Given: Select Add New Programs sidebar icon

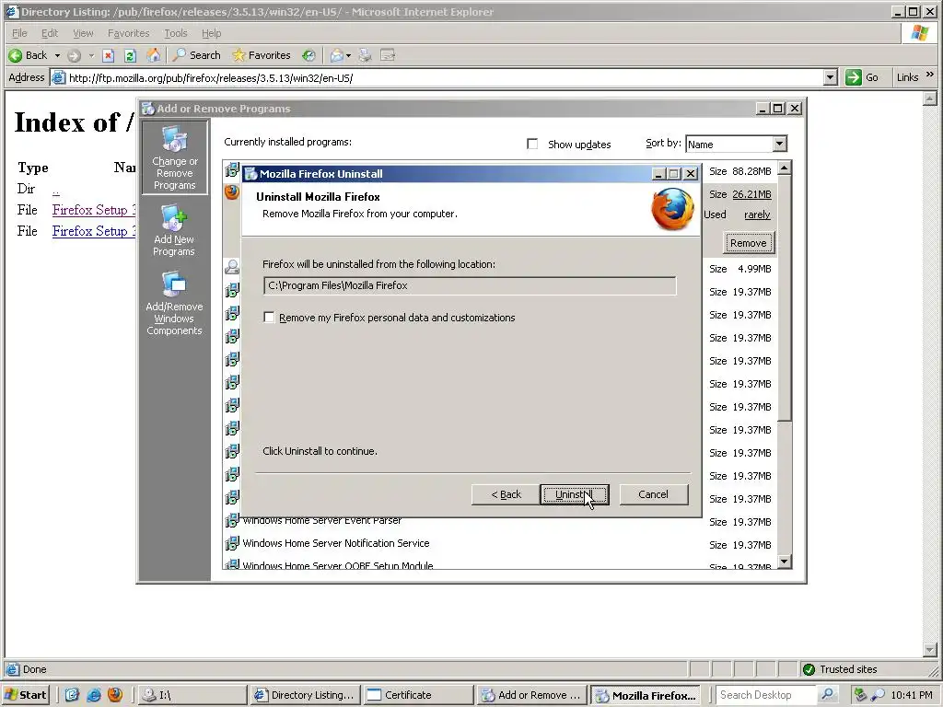Looking at the screenshot, I should 174,231.
